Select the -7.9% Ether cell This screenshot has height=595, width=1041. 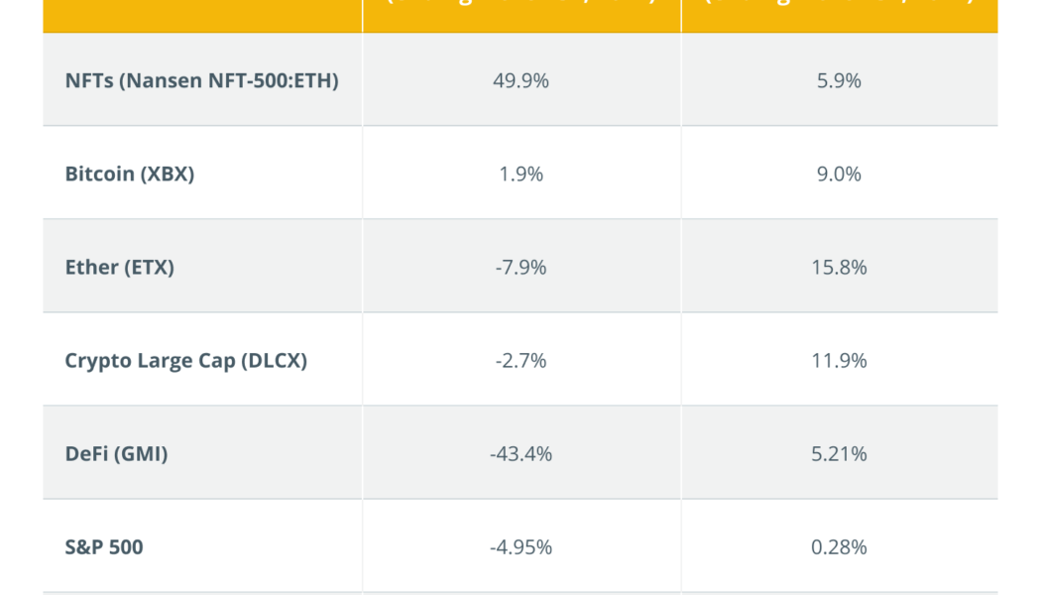(520, 268)
